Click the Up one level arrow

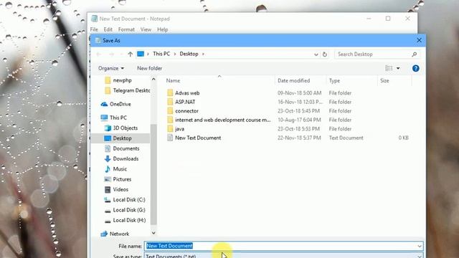(131, 54)
